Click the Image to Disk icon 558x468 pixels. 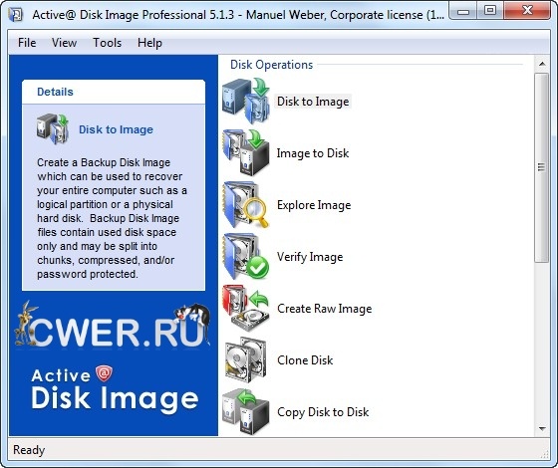[246, 153]
